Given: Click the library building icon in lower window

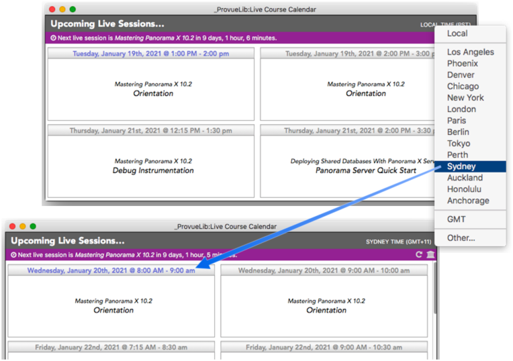Looking at the screenshot, I should (430, 254).
